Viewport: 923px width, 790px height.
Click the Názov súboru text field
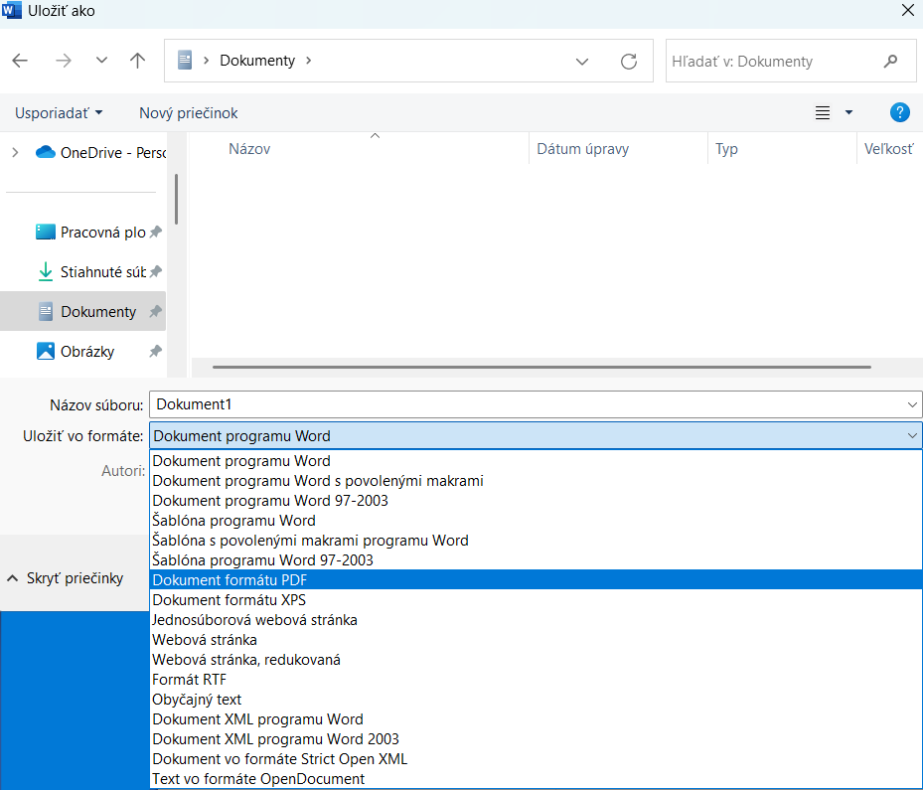pos(528,404)
